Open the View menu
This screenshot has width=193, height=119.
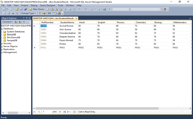coord(16,5)
